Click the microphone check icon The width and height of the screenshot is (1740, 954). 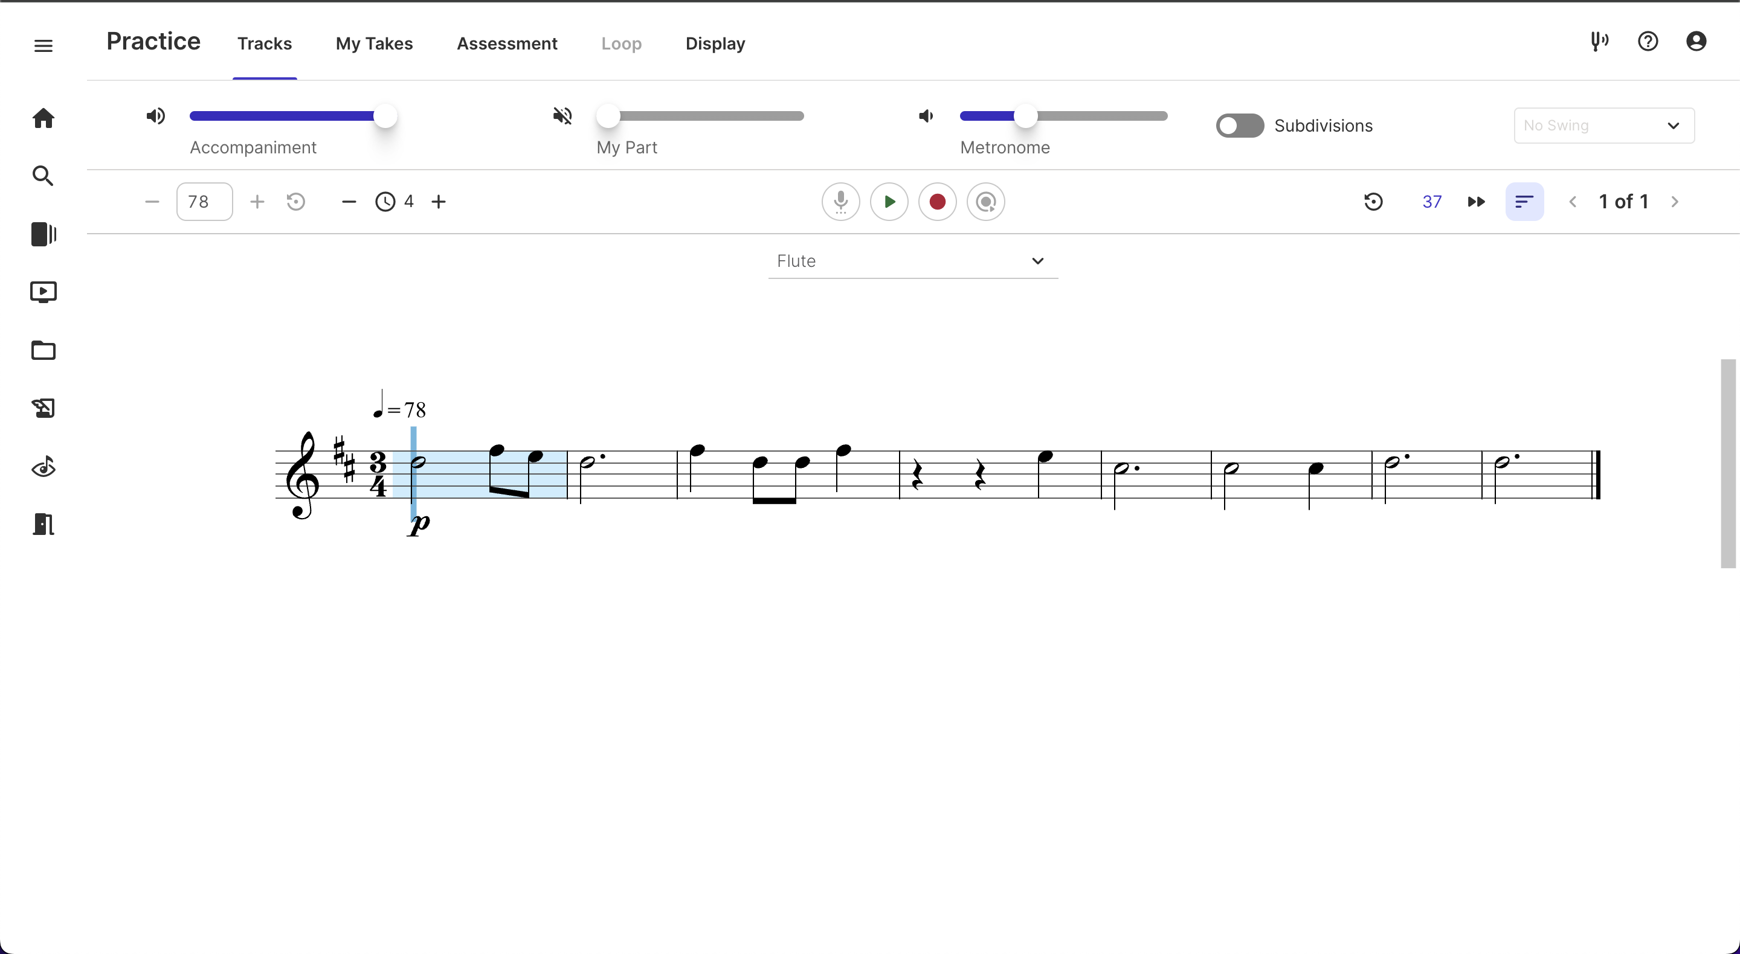click(840, 202)
